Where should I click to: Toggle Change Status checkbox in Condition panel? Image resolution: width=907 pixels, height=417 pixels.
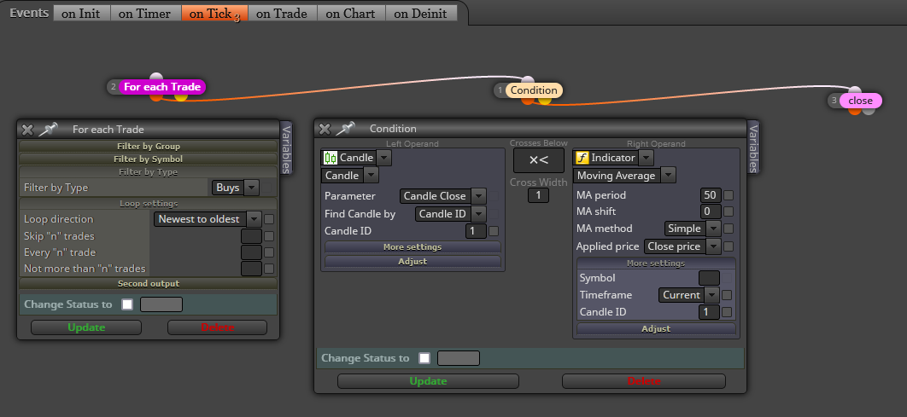coord(424,358)
